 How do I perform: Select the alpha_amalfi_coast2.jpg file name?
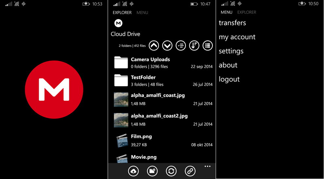[159, 116]
